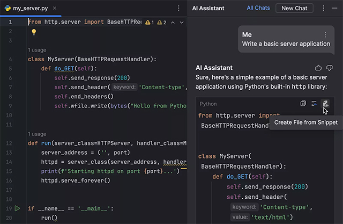Open options for the 'Me' message

(325, 35)
